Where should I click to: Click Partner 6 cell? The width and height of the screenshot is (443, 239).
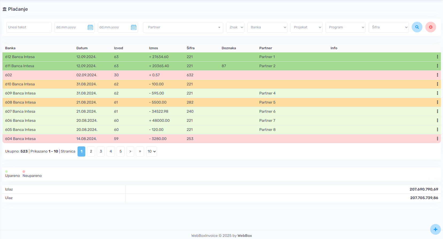coord(267,111)
